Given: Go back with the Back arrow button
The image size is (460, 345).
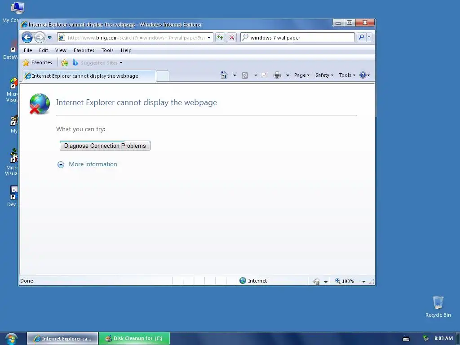Looking at the screenshot, I should (27, 38).
